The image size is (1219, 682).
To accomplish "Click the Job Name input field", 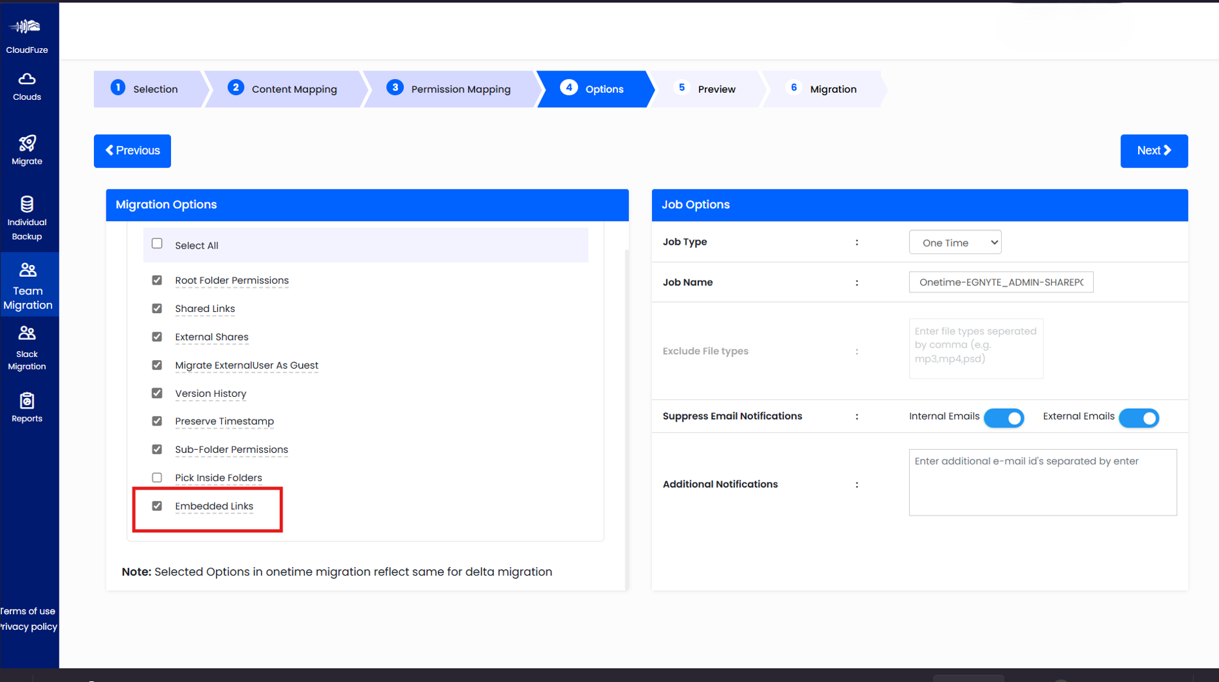I will tap(1000, 282).
